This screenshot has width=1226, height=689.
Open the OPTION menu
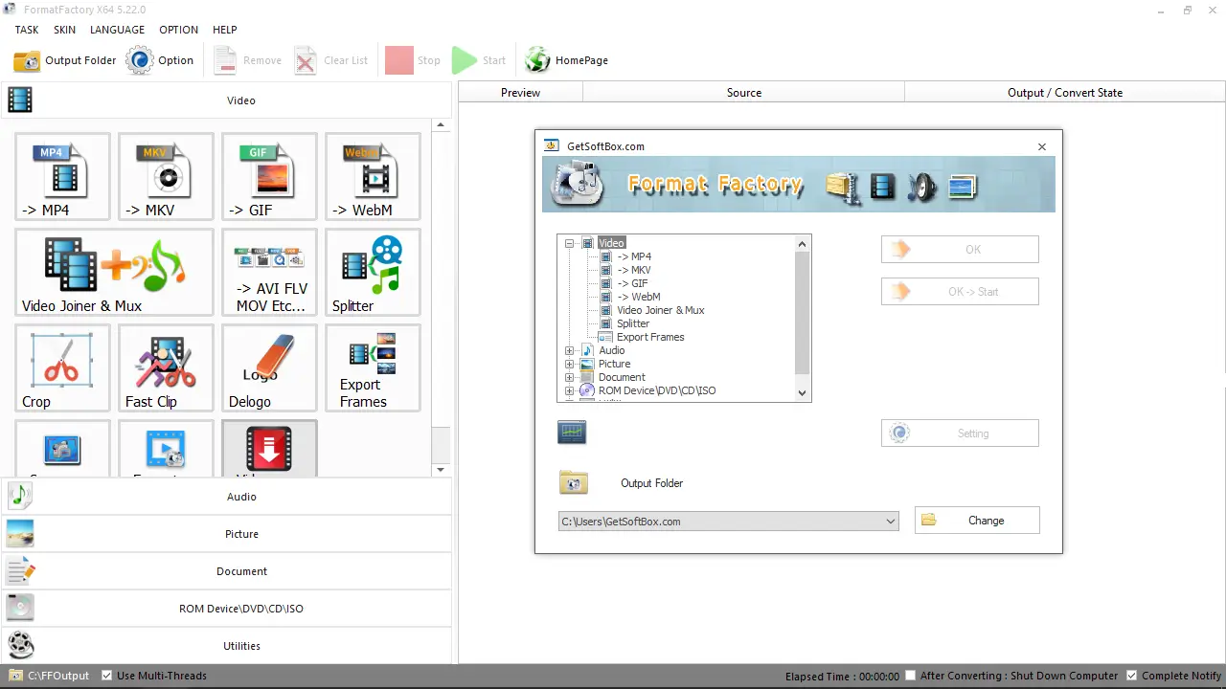pos(178,30)
